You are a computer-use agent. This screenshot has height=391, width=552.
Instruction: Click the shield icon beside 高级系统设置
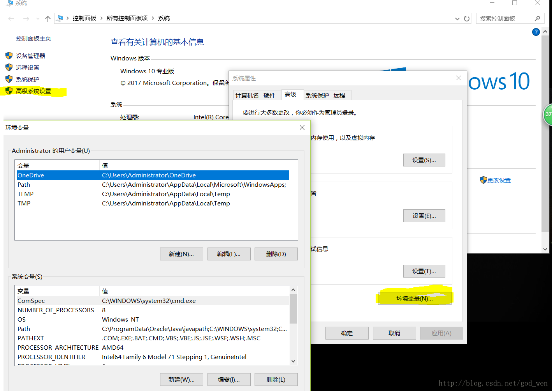pos(9,91)
